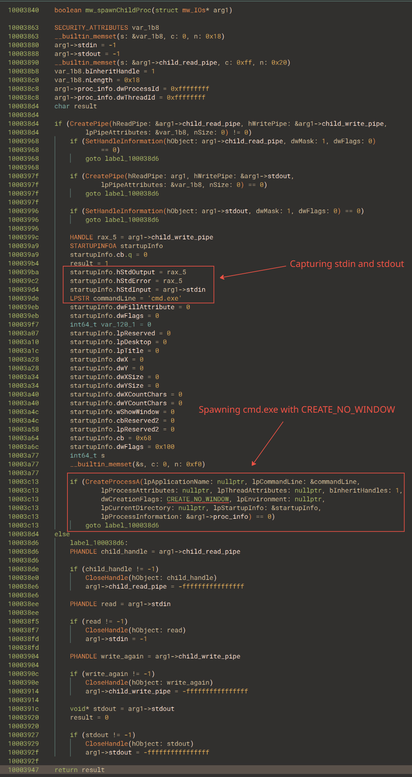
Task: Click the 'Spawning cmd.exe with CREATE_NO_WINDOW' annotation text
Action: point(297,410)
